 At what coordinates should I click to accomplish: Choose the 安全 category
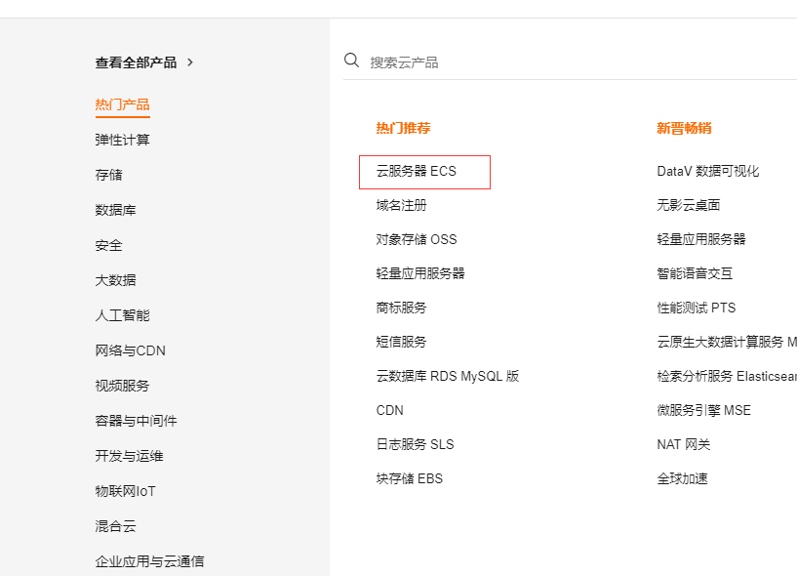point(109,245)
